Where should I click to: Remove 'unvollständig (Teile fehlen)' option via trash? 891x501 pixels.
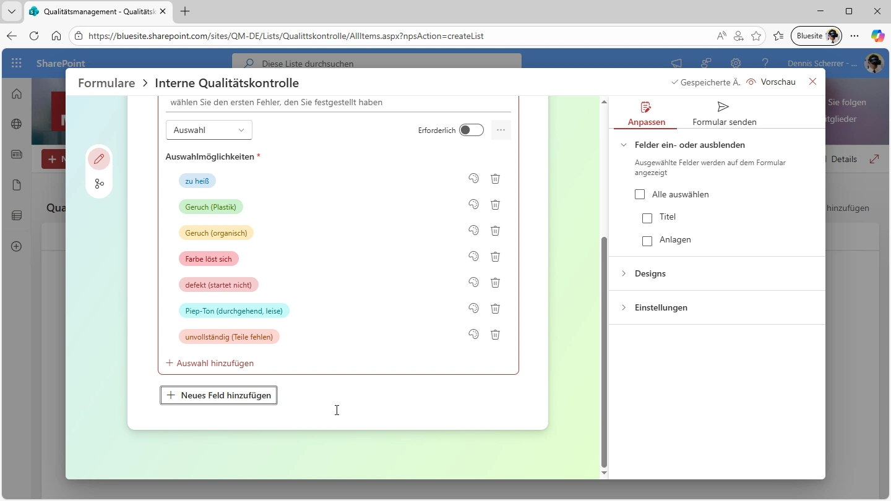495,335
